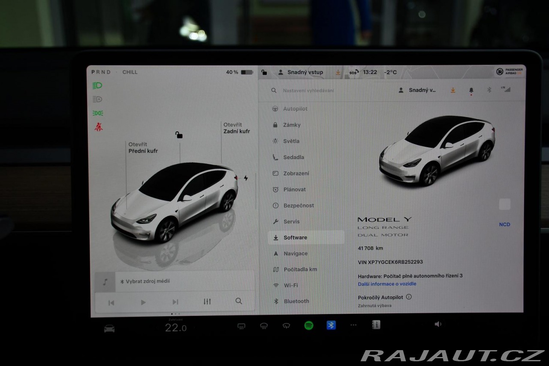Tap the orange software download icon in settings header

click(x=452, y=90)
